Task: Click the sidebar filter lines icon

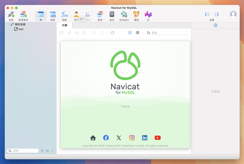Action: click(x=42, y=151)
